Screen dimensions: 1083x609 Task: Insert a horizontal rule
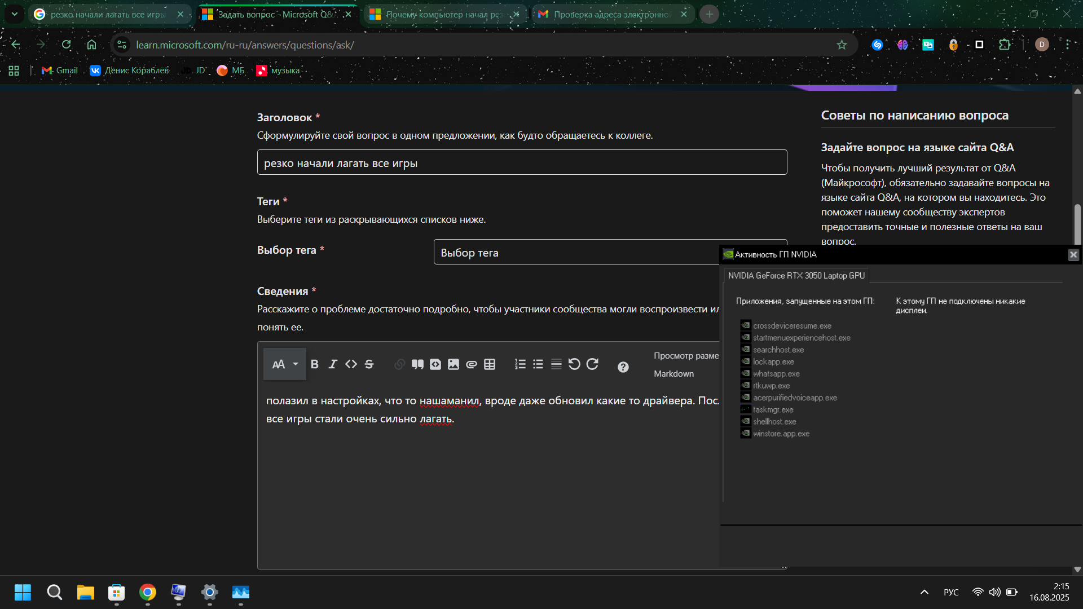[x=556, y=364]
